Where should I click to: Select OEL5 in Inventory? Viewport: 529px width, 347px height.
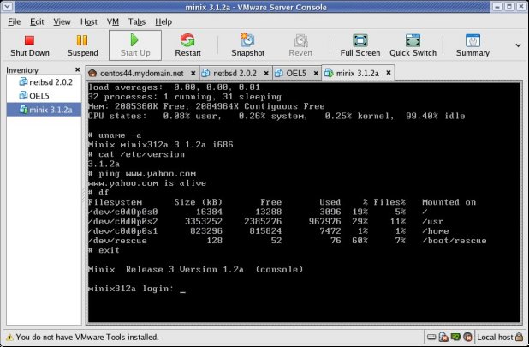[44, 96]
